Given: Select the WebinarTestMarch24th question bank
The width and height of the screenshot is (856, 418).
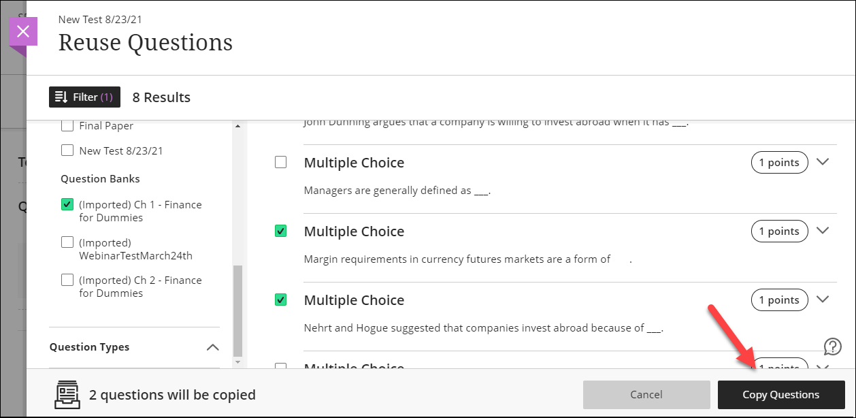Looking at the screenshot, I should coord(67,242).
